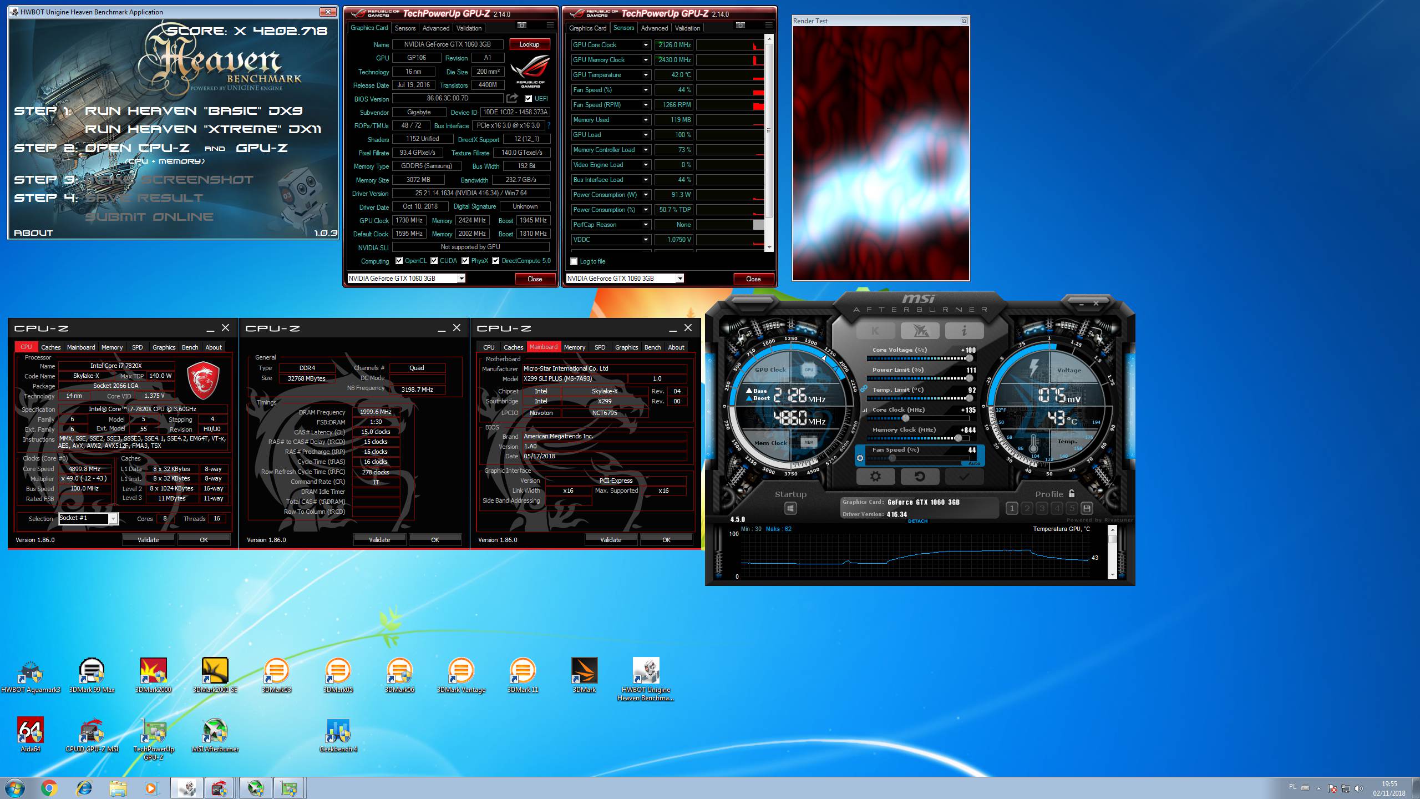The width and height of the screenshot is (1420, 799).
Task: Launch 3DMark03 desktop icon
Action: pyautogui.click(x=276, y=675)
